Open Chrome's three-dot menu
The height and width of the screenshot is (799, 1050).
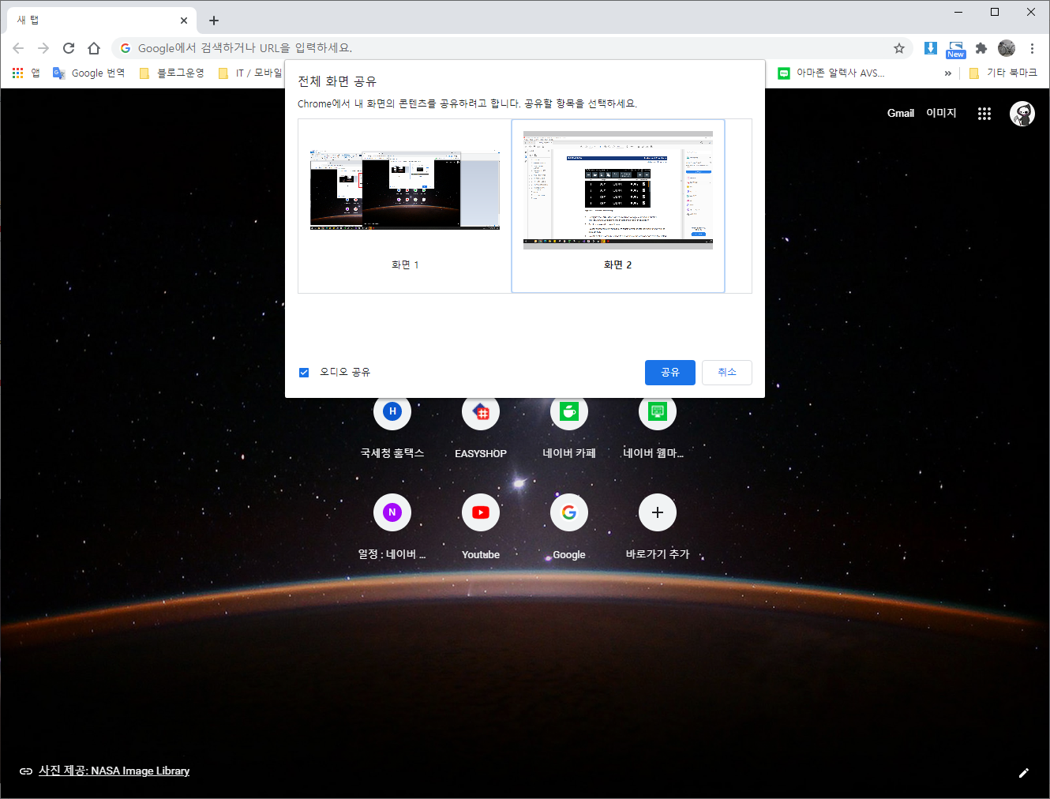tap(1032, 48)
